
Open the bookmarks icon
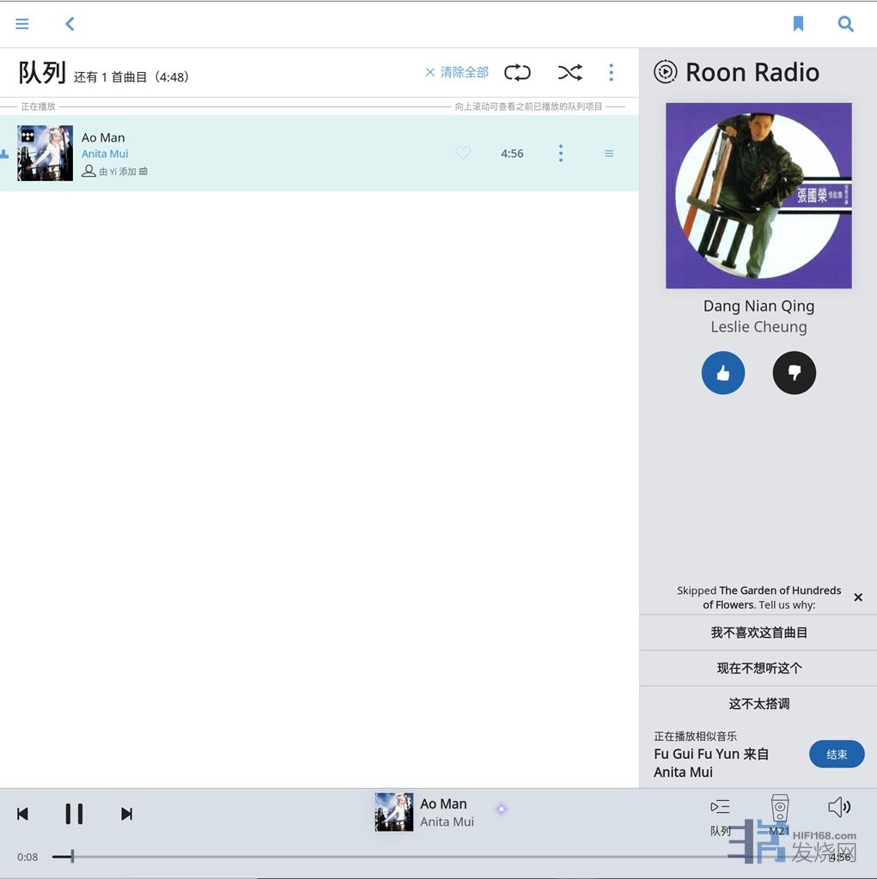click(x=798, y=24)
